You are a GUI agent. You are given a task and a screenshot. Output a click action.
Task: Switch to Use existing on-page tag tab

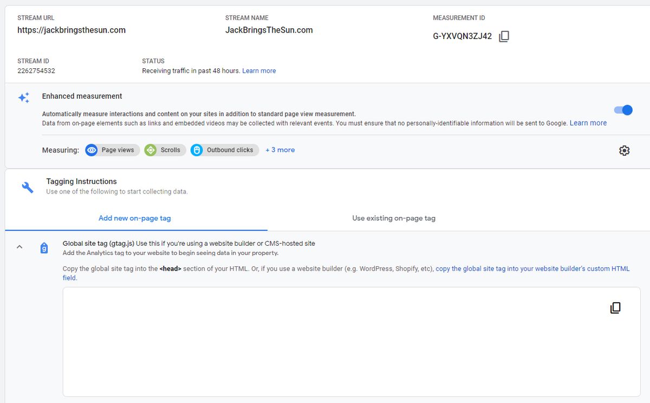(x=394, y=219)
